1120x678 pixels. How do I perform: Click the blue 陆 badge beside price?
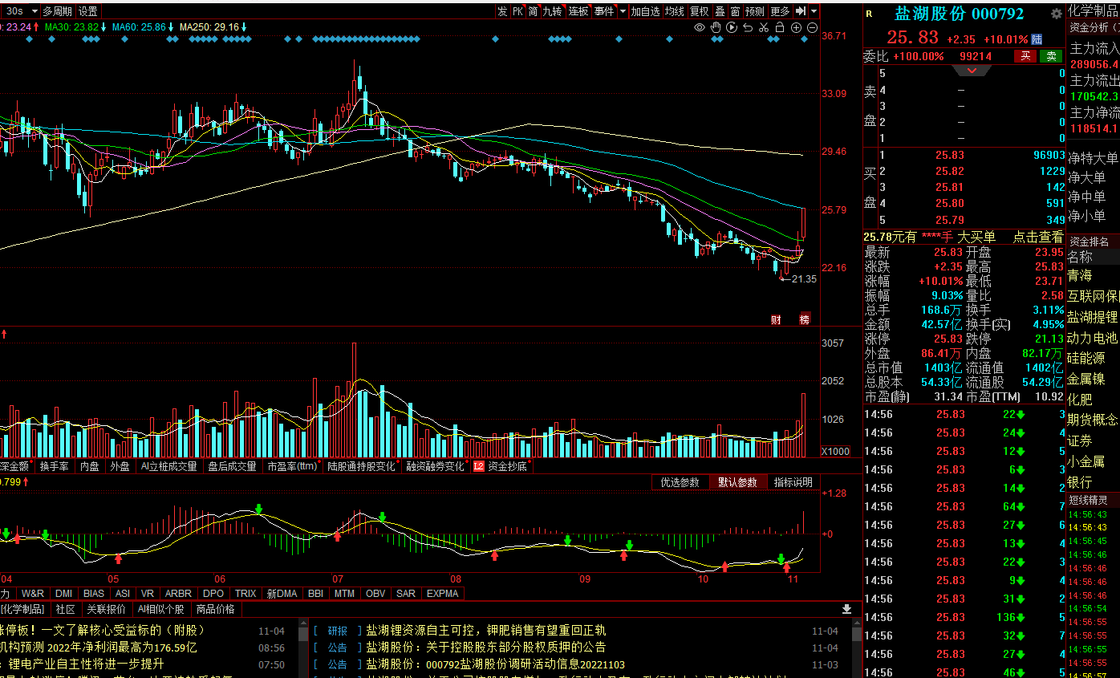pyautogui.click(x=1037, y=39)
